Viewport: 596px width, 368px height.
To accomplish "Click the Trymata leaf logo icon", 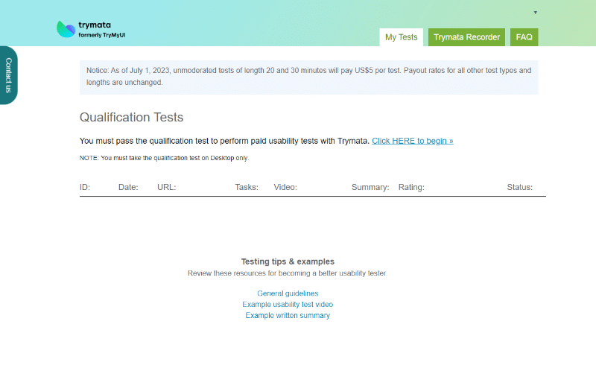I will tap(66, 29).
